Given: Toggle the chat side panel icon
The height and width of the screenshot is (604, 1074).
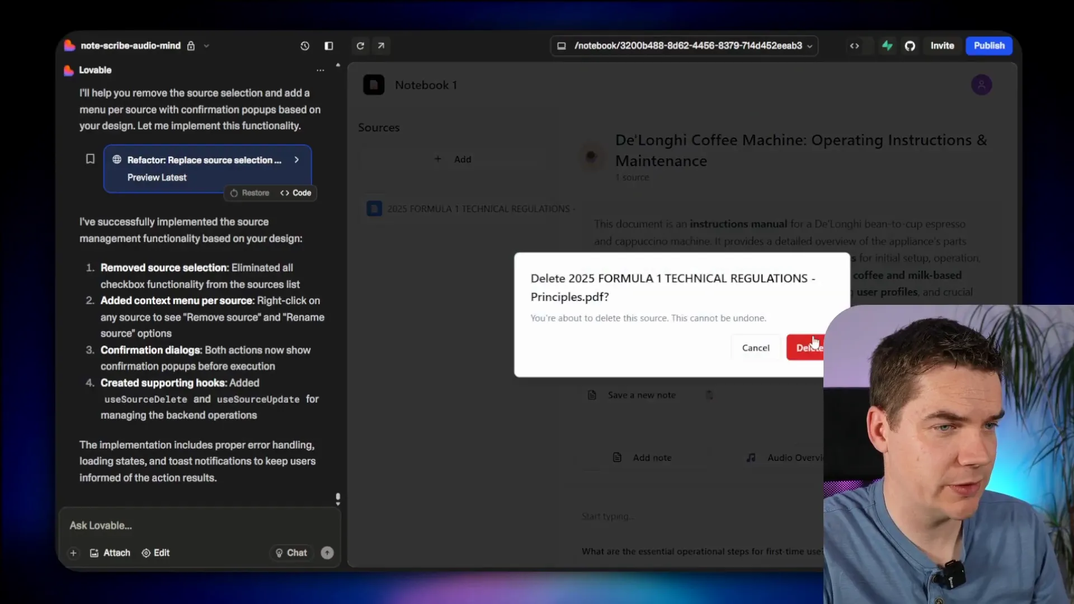Looking at the screenshot, I should click(329, 46).
